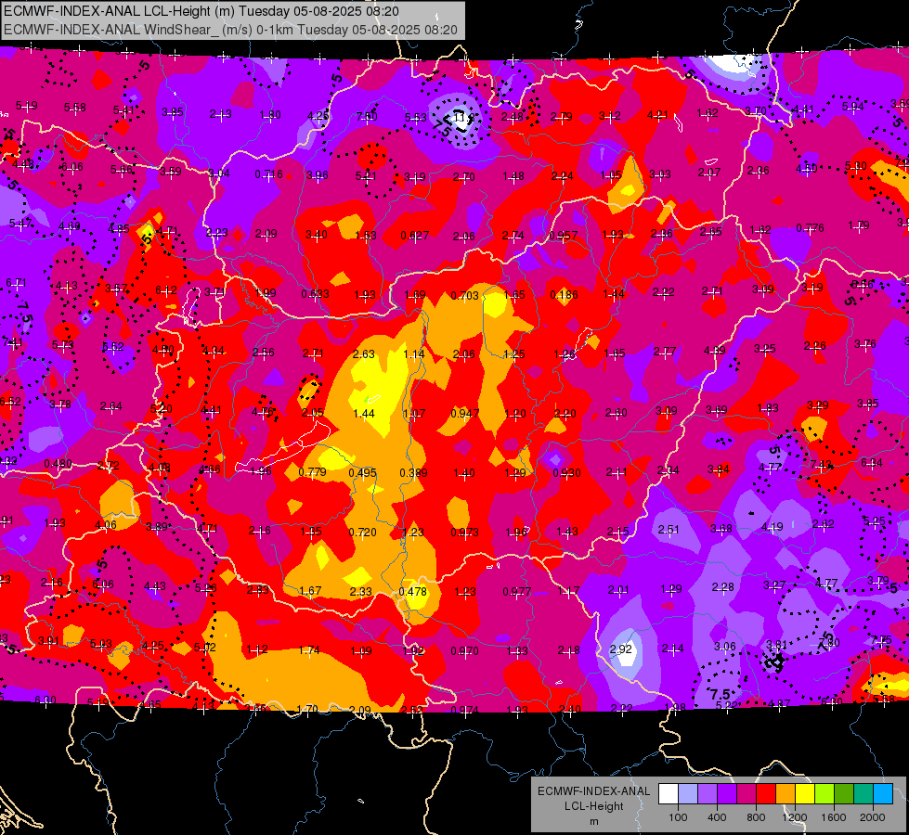
Task: Click the value 0.495 in the orange area
Action: [362, 473]
